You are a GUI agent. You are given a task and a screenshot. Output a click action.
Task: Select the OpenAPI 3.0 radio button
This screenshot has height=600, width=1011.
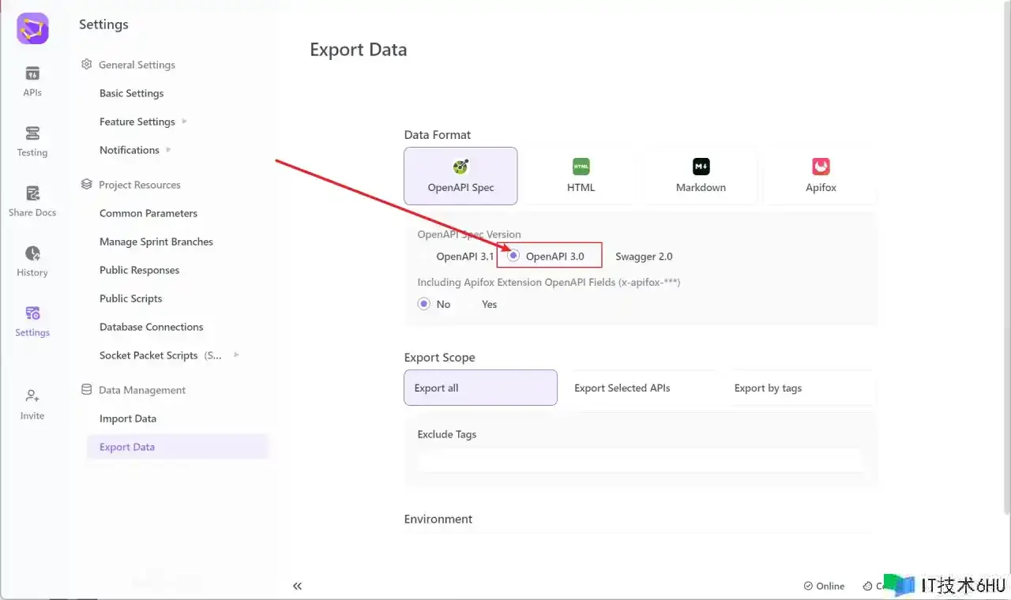[x=514, y=256]
